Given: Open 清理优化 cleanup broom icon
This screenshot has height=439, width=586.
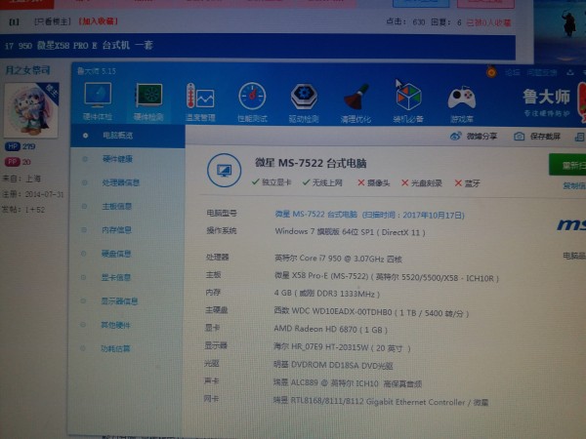Looking at the screenshot, I should 356,103.
